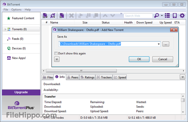Click Add Torrent from URL icon
The height and width of the screenshot is (122, 188).
(x=53, y=16)
